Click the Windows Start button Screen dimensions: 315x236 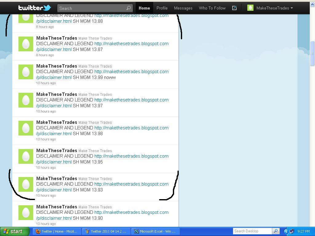(15, 231)
